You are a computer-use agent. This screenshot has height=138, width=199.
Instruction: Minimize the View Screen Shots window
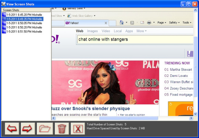[183, 4]
